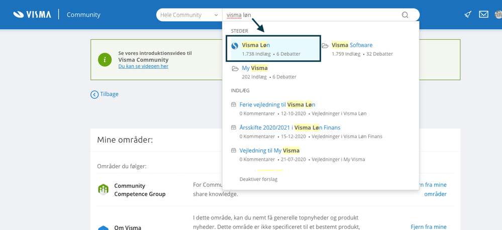Screen dimensions: 502x230
Task: Click the 'INDLÆG' section label
Action: (x=240, y=90)
